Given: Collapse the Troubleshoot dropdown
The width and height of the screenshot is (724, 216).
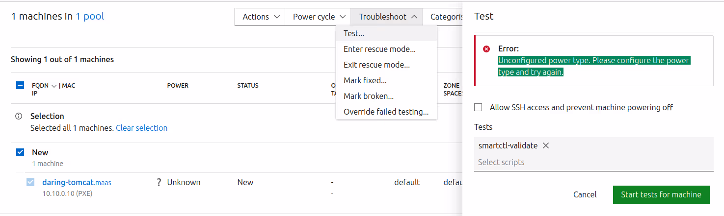Looking at the screenshot, I should tap(387, 17).
